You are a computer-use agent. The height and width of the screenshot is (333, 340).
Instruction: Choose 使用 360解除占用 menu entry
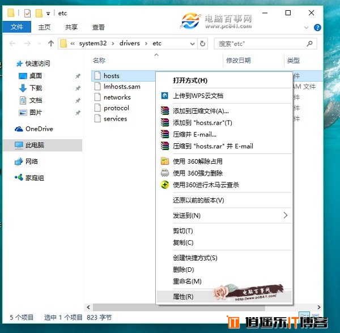(224, 161)
